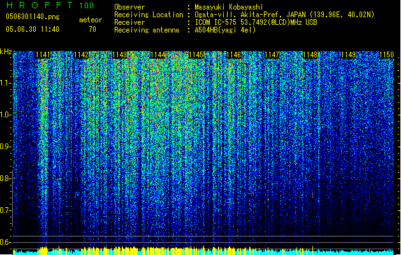Select the timestamp 05.06.30 11:40

click(33, 29)
